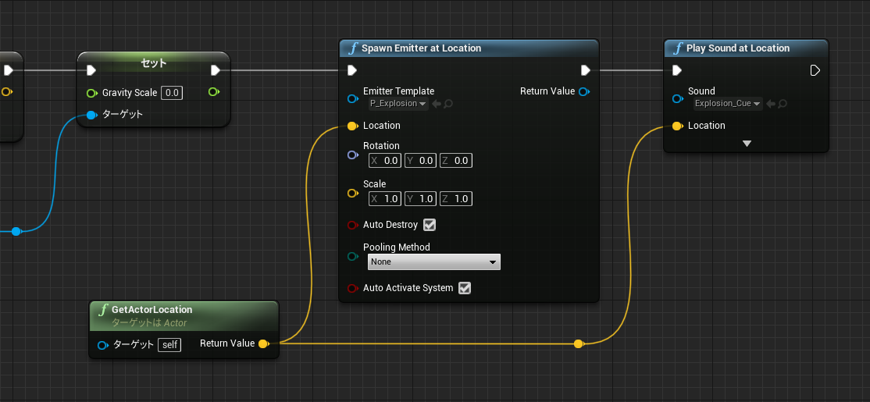
Task: Click the セット node input execution pin
Action: pyautogui.click(x=91, y=70)
